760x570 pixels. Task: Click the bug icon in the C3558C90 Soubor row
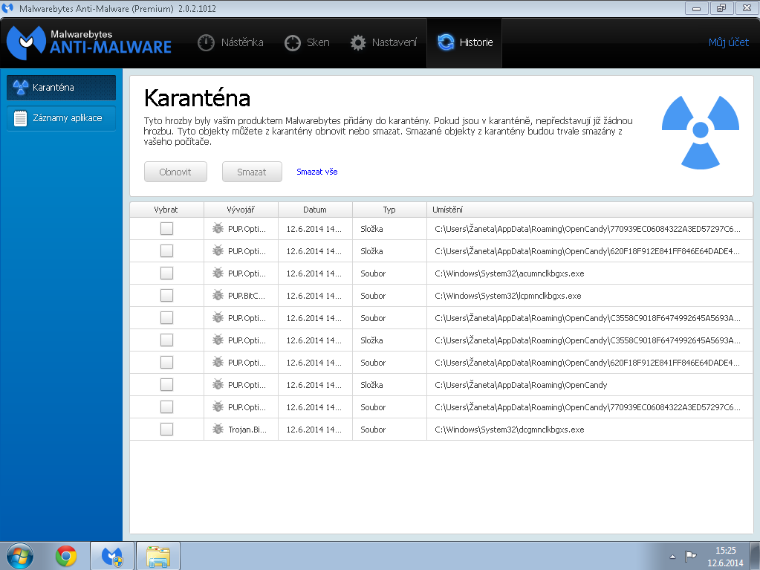coord(218,317)
